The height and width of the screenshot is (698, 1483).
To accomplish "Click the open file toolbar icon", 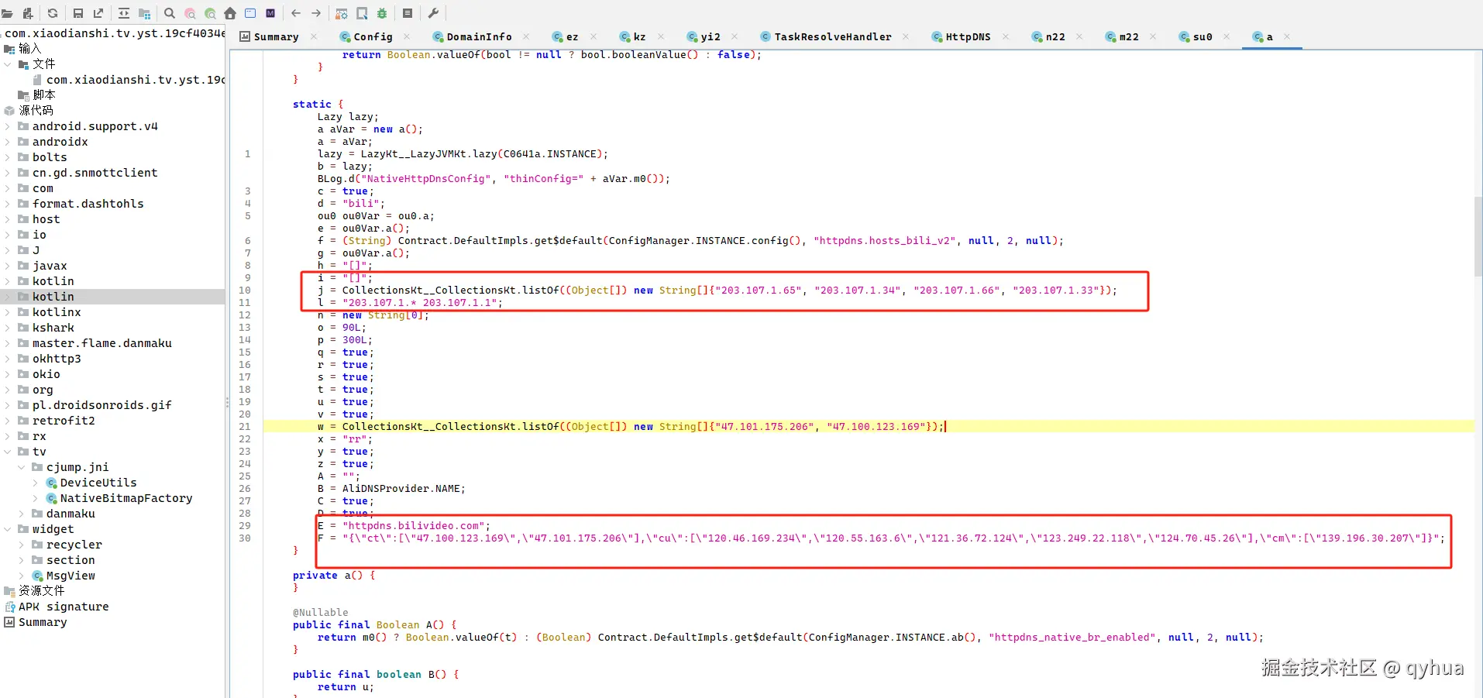I will click(8, 13).
